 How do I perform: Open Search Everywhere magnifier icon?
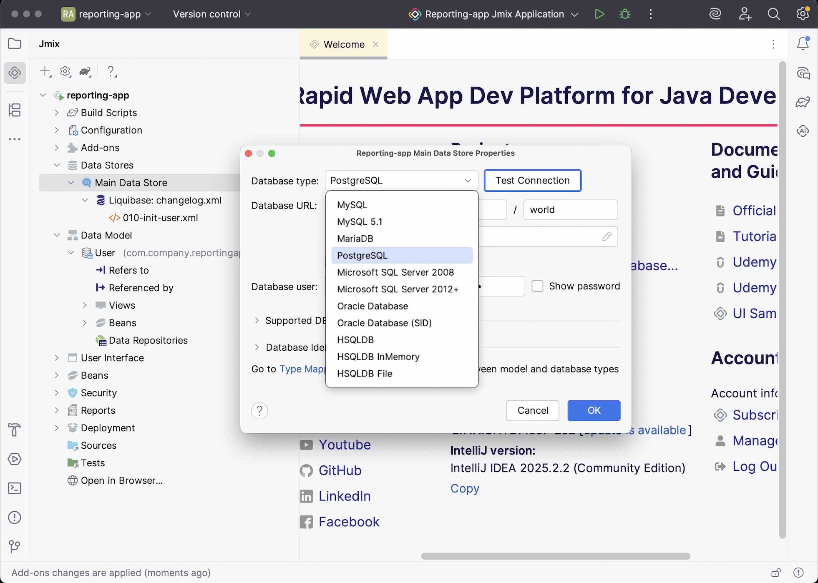pos(774,14)
